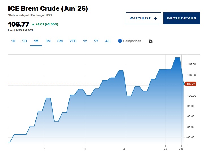This screenshot has width=208, height=158.
Task: Select the 1M range tab
Action: pyautogui.click(x=36, y=41)
